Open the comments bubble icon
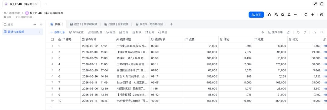Image resolution: width=327 pixels, height=110 pixels. (x=321, y=32)
